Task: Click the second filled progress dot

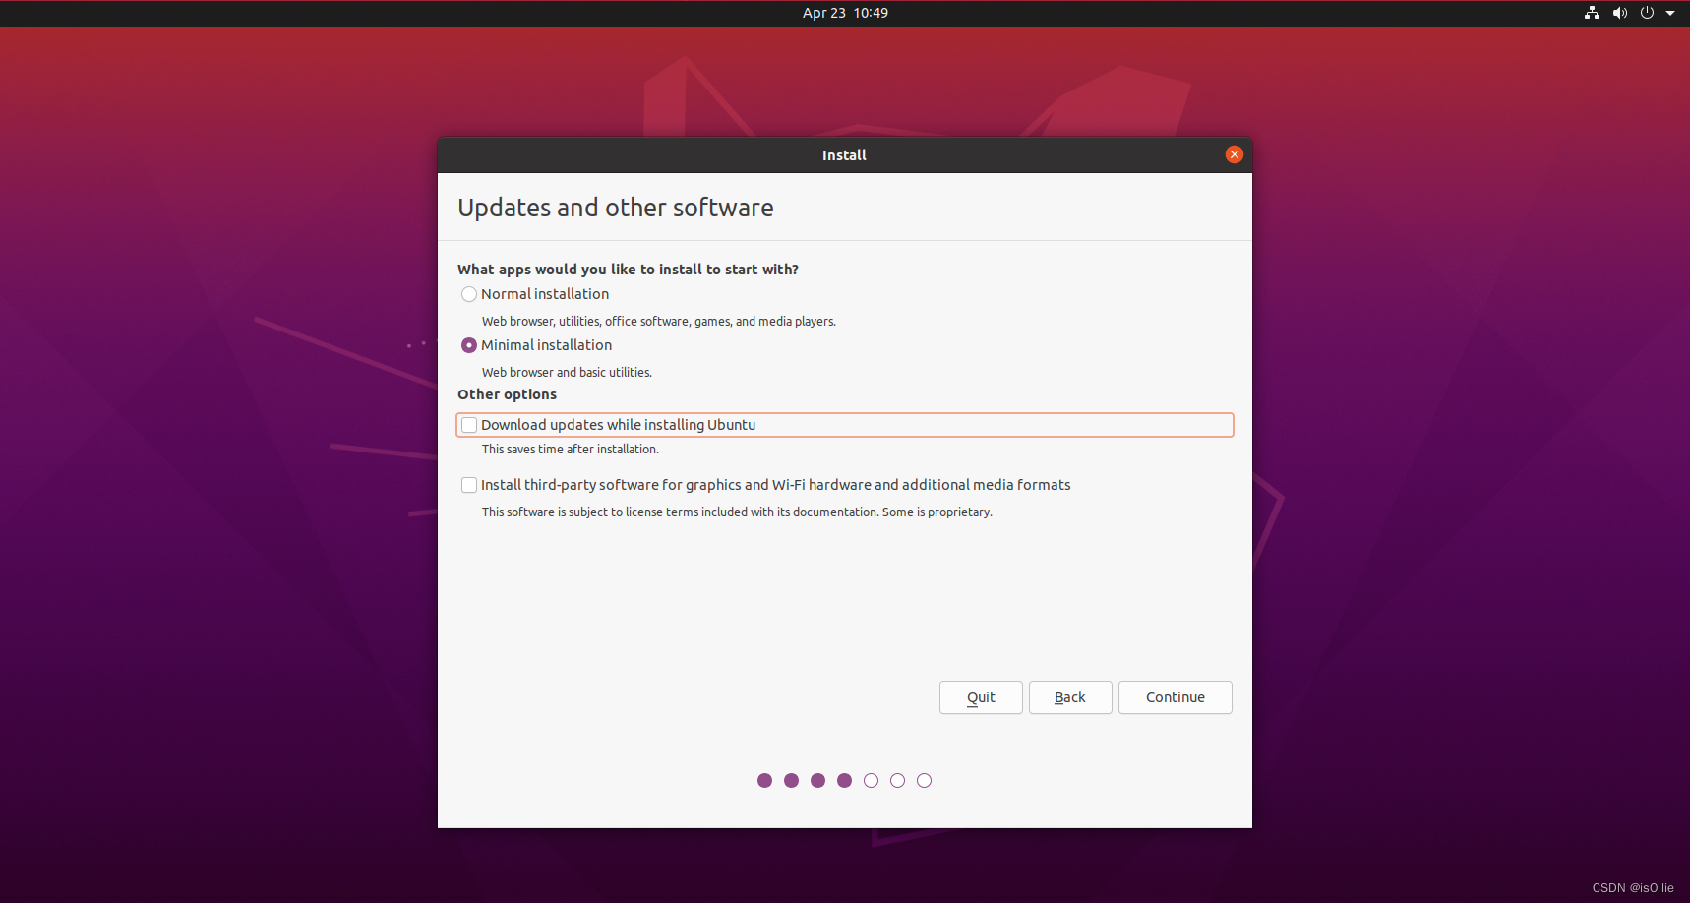Action: (x=792, y=780)
